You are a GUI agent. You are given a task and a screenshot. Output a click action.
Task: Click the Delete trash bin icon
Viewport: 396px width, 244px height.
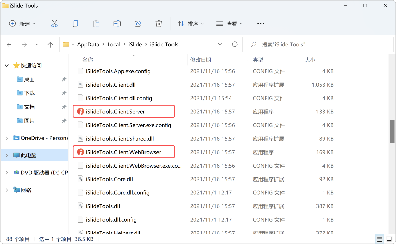[x=159, y=24]
